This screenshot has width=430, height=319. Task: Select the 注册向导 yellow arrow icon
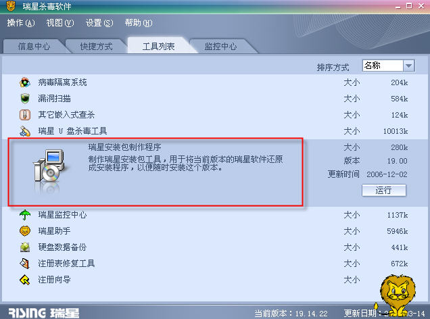(x=25, y=280)
